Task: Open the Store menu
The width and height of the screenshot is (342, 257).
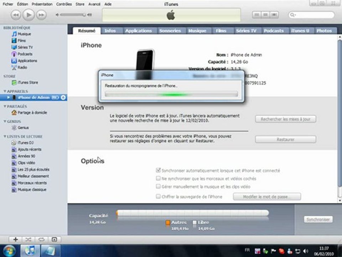Action: pos(80,4)
